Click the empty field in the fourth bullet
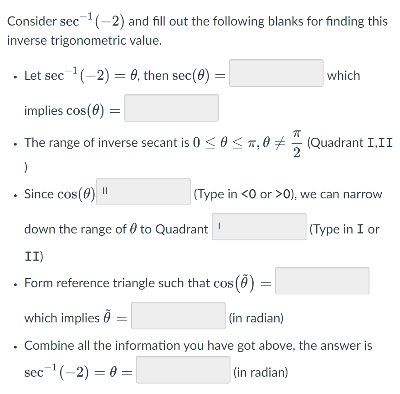 click(x=322, y=281)
